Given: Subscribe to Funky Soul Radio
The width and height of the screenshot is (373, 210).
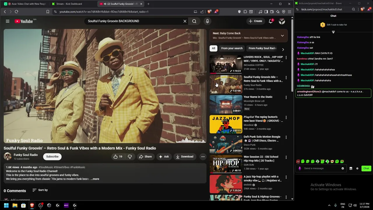Looking at the screenshot, I should (x=52, y=157).
